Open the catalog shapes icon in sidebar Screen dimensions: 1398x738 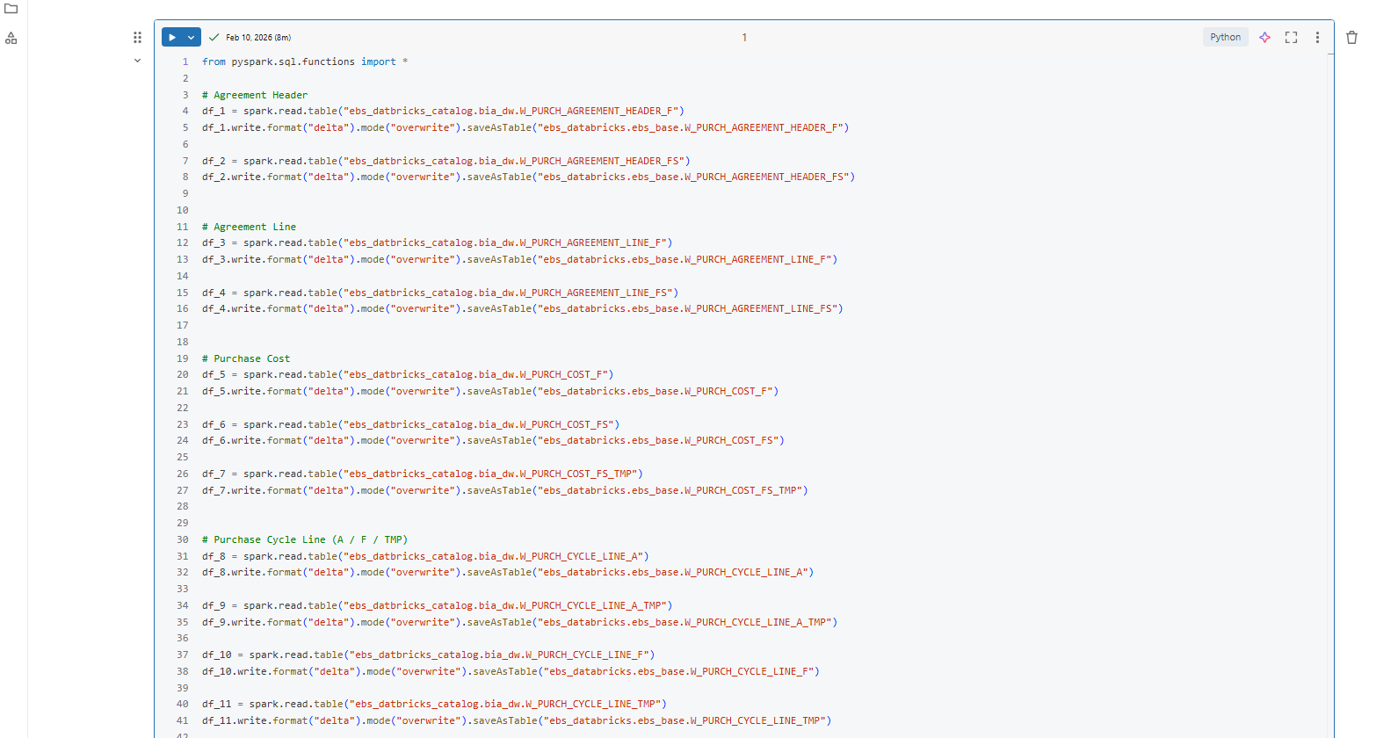coord(11,39)
